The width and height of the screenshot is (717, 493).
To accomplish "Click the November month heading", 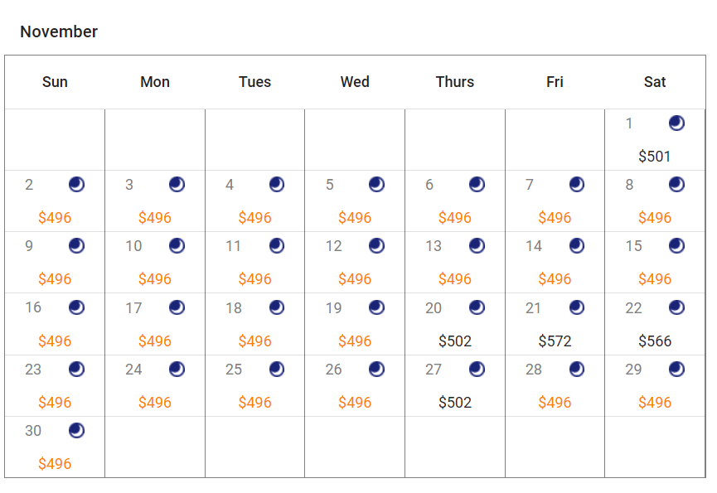I will tap(59, 31).
